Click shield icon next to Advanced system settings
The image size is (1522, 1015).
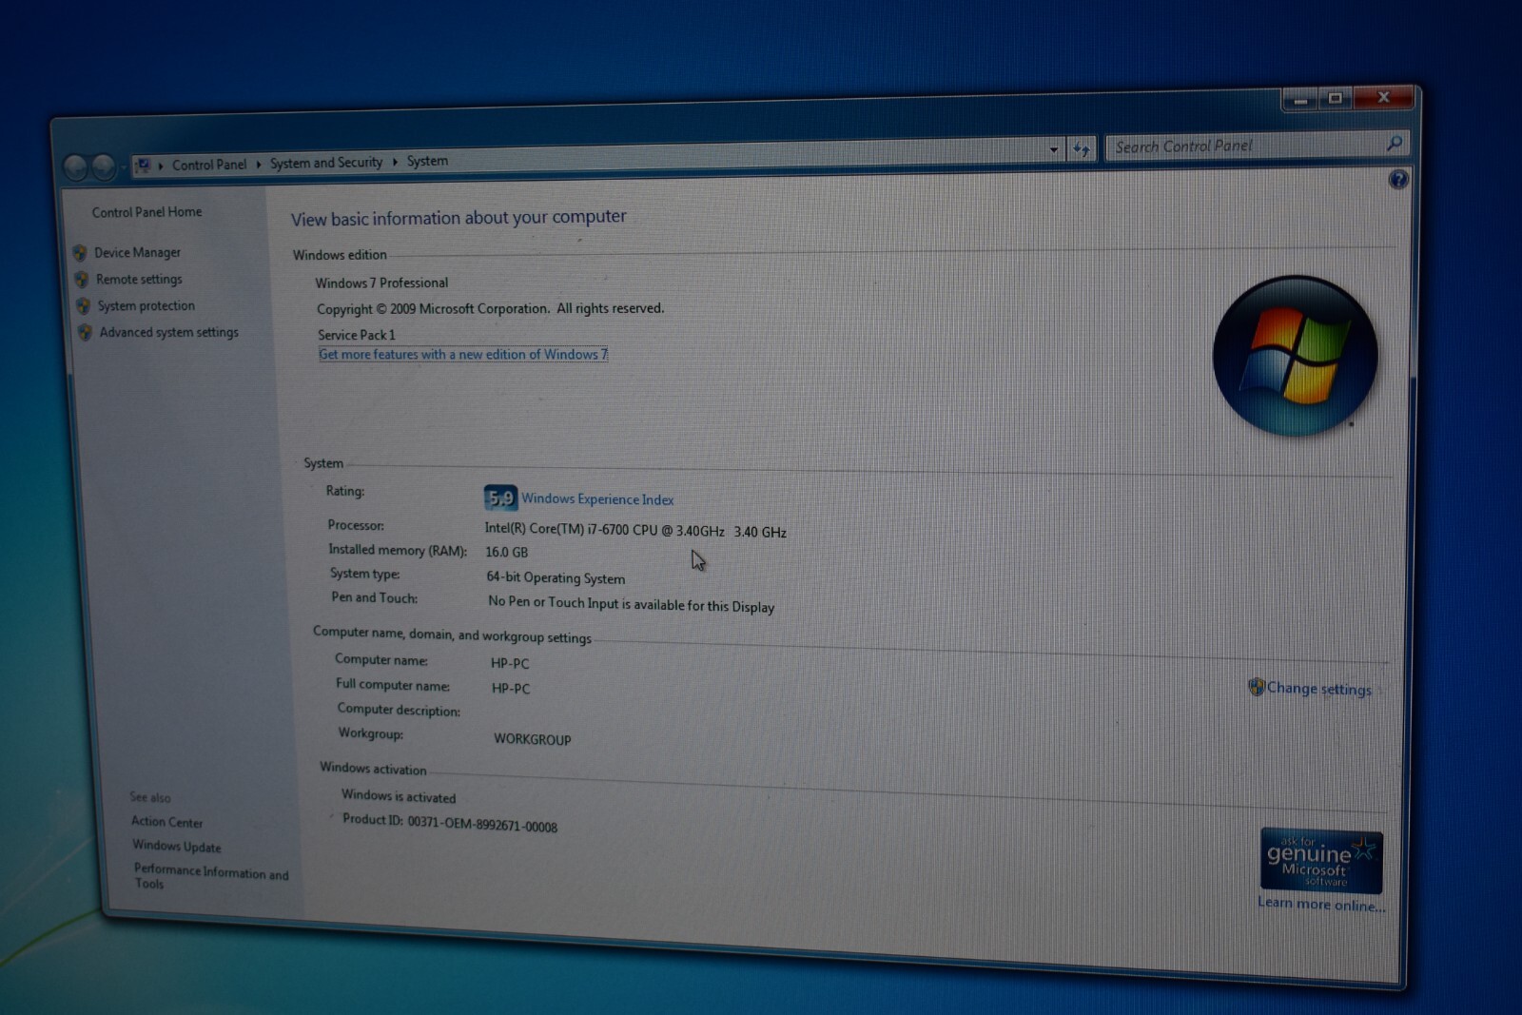click(x=85, y=332)
